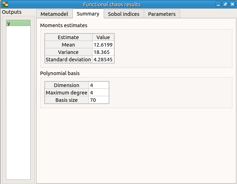Click the splitter handle beside Outputs panel
The width and height of the screenshot is (237, 184).
[36, 97]
